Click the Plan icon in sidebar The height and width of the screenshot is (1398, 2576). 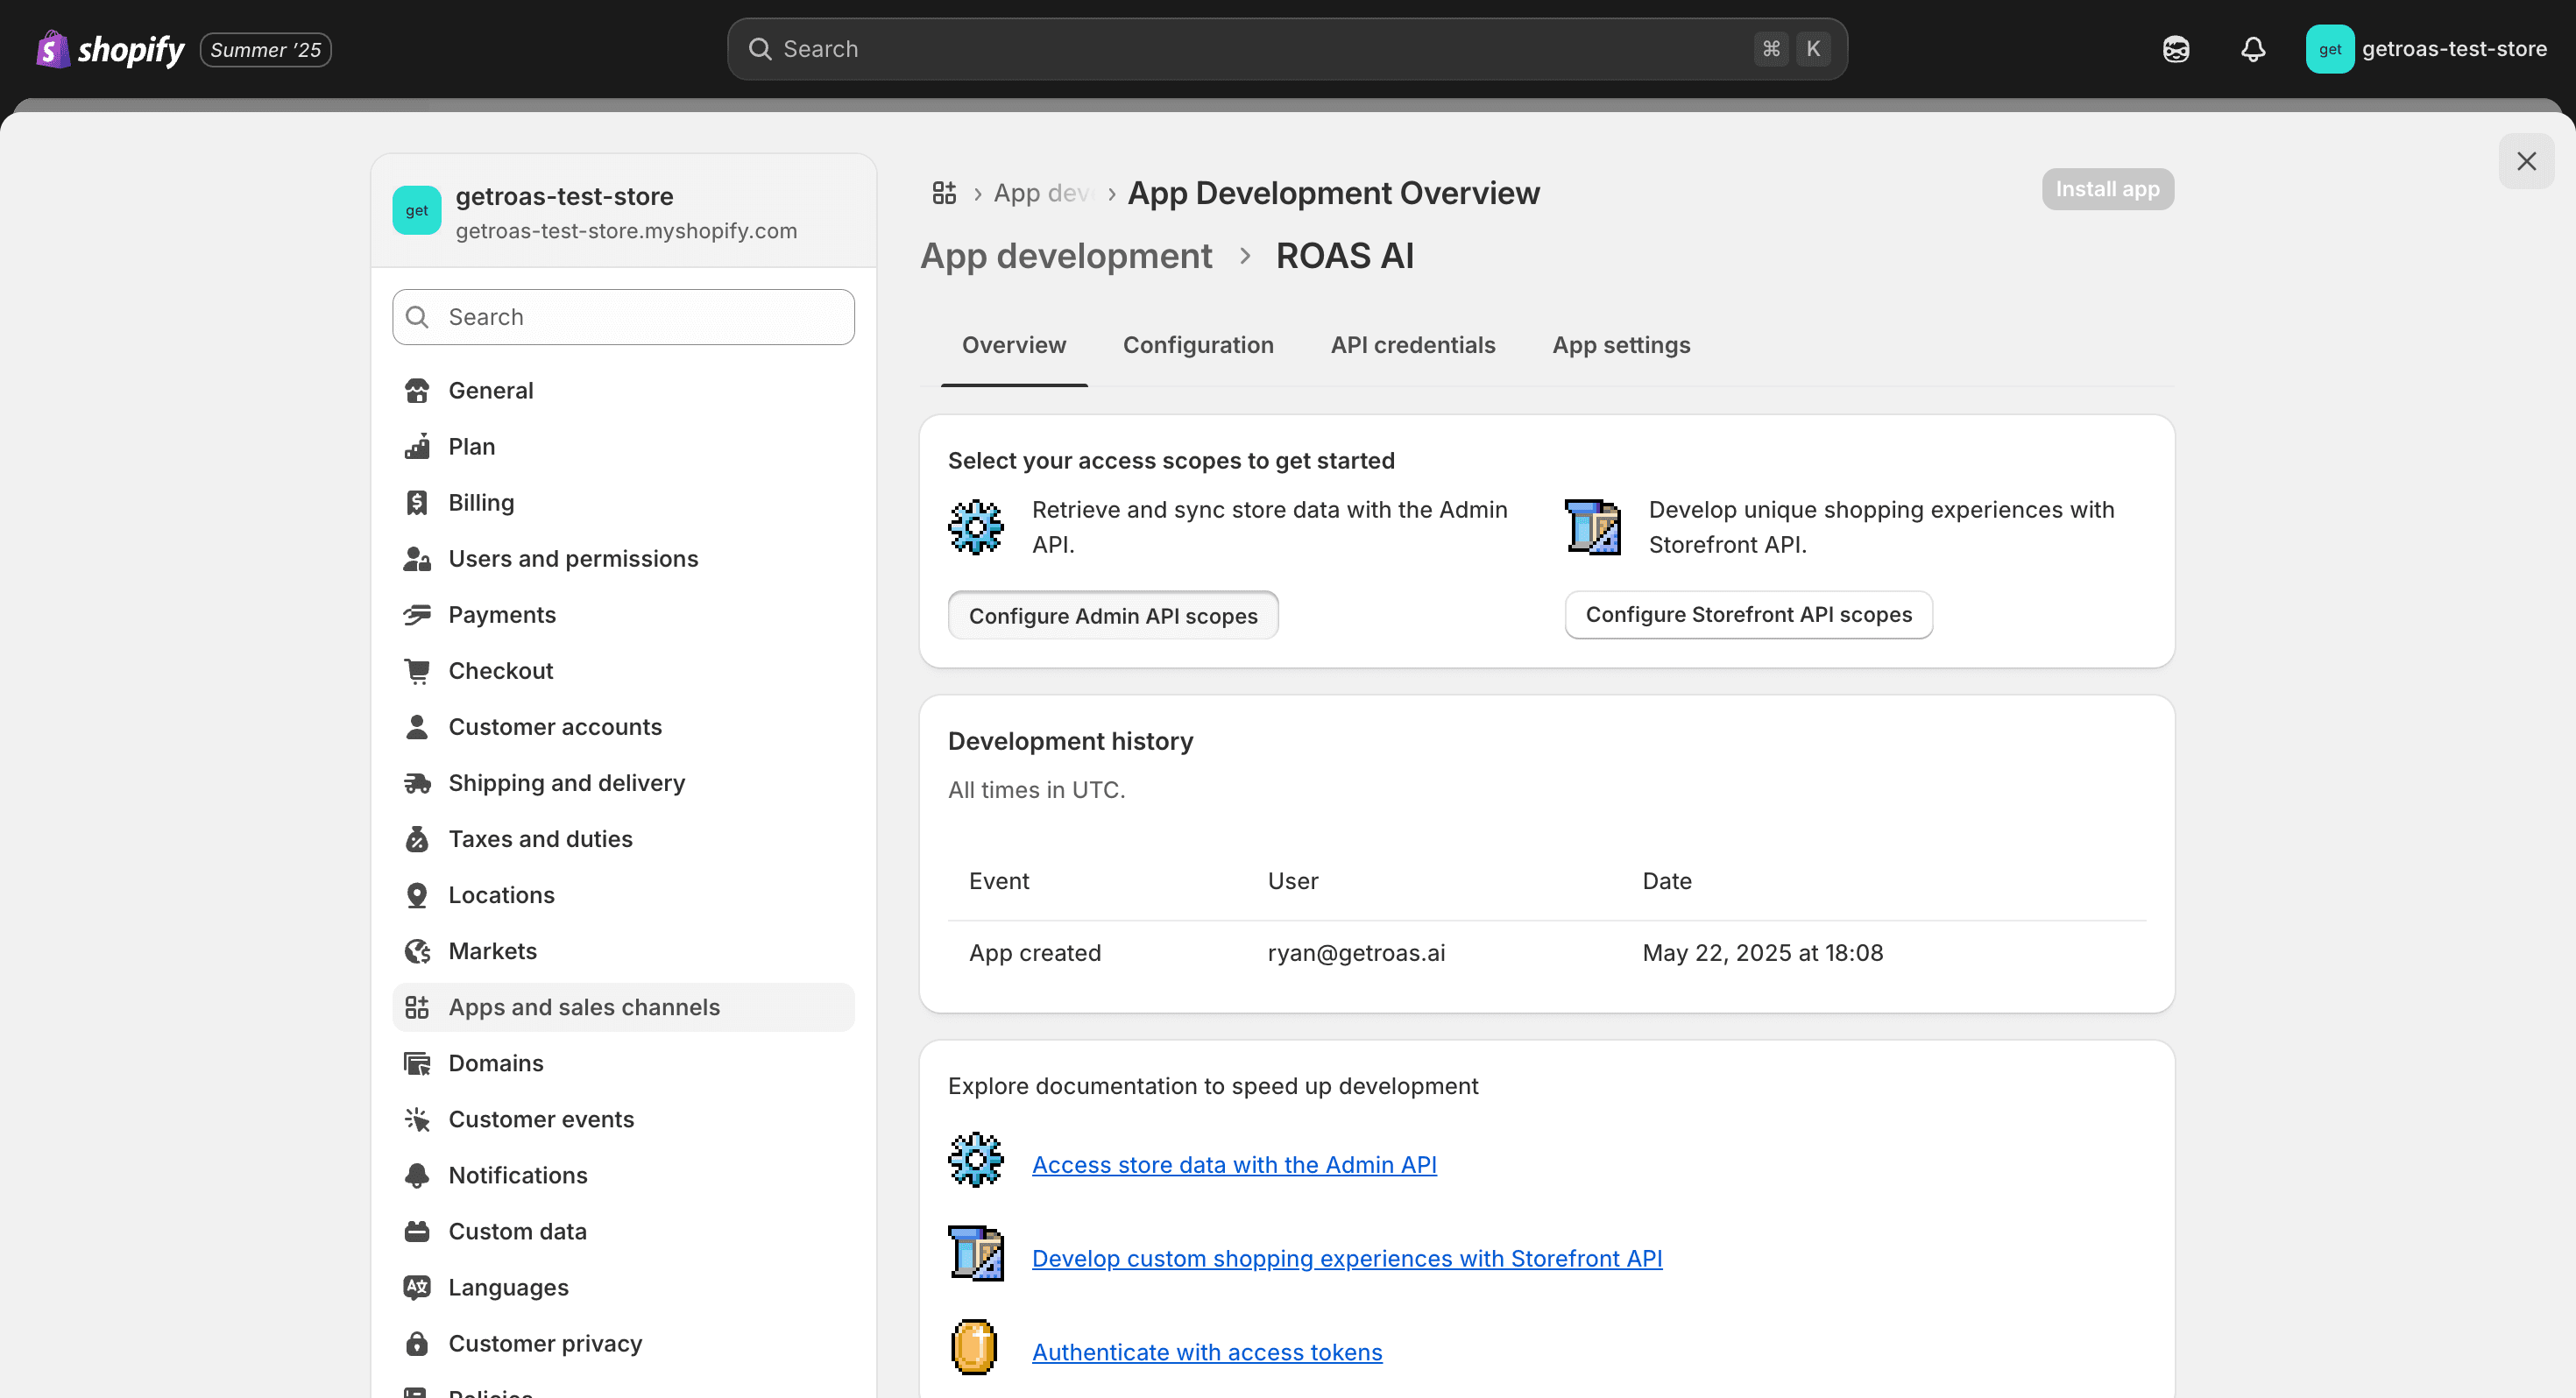pyautogui.click(x=417, y=447)
